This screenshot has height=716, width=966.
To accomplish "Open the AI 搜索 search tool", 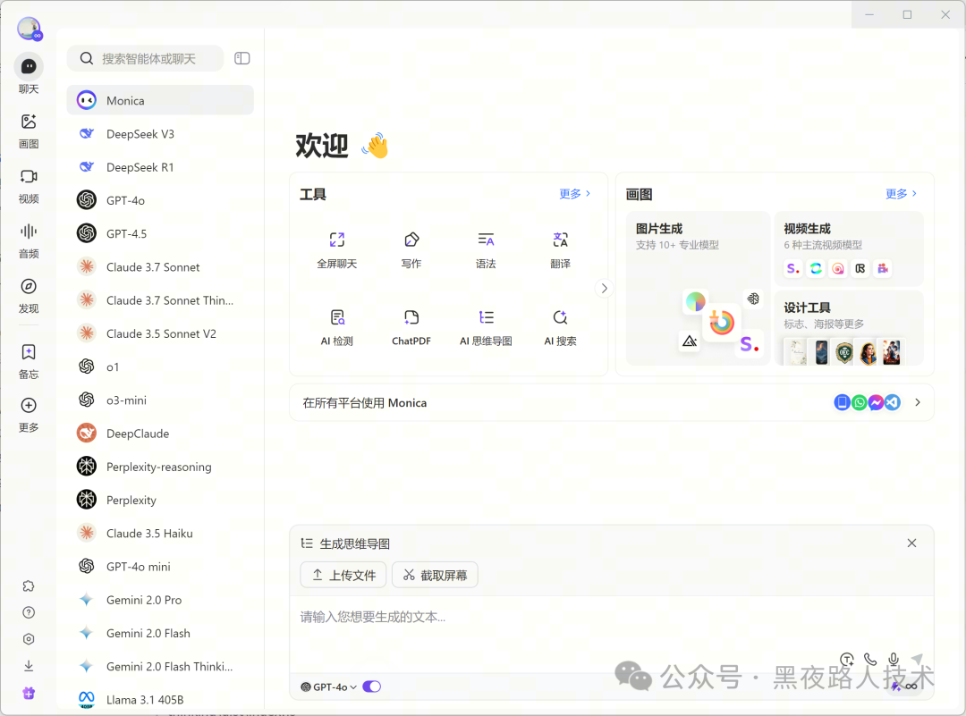I will (x=560, y=327).
